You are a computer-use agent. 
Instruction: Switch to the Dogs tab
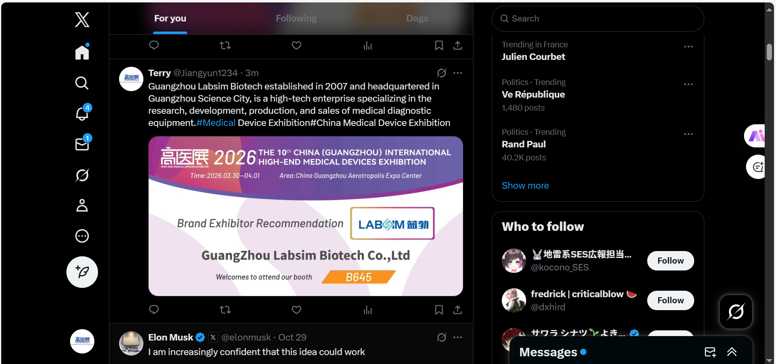click(417, 19)
